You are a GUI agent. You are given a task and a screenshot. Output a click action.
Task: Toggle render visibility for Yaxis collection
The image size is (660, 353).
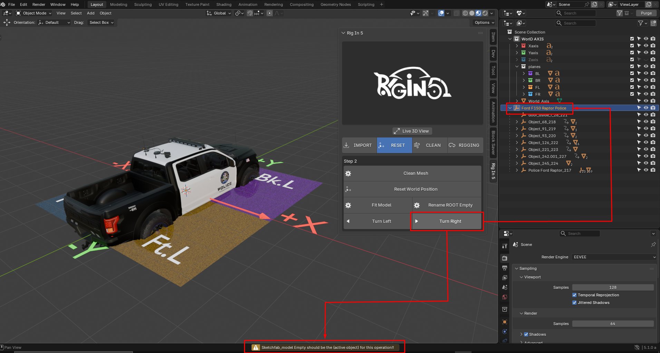tap(653, 53)
